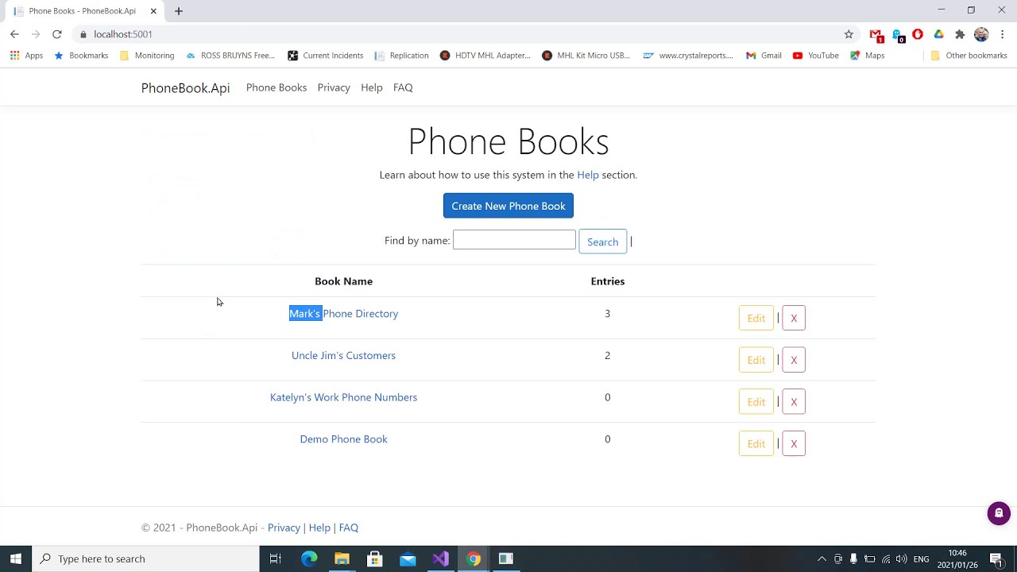Click Book Name column header
Viewport: 1017px width, 572px height.
pos(343,281)
